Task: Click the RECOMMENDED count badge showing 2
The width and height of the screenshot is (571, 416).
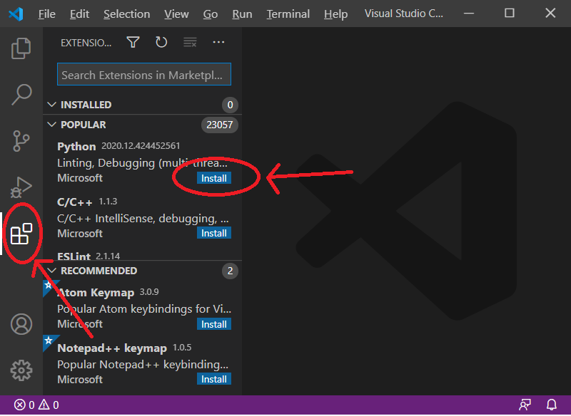Action: (230, 271)
